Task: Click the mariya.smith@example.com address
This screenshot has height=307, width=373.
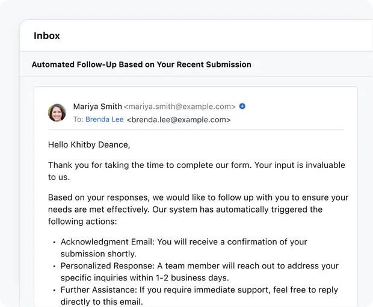Action: tap(180, 107)
